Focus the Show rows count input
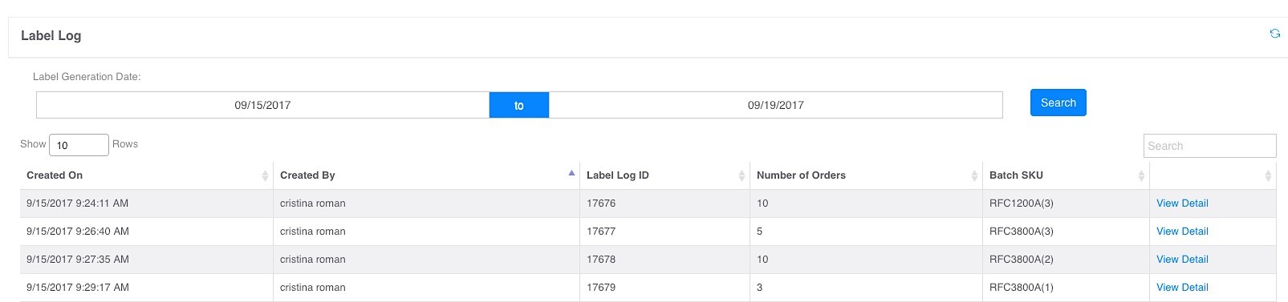 pos(79,145)
